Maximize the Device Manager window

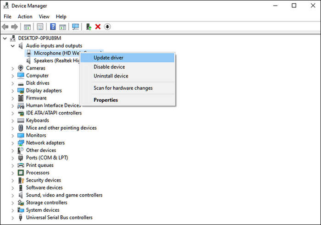[x=294, y=5]
